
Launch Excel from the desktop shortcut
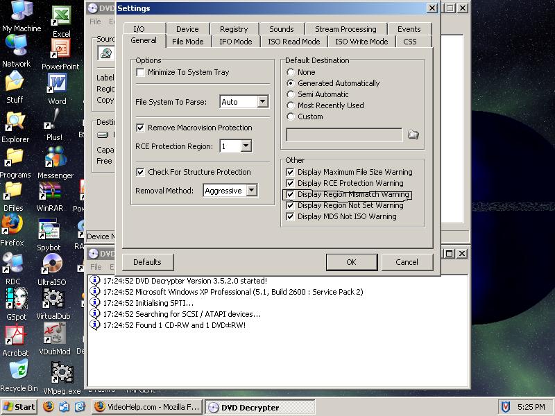click(61, 21)
